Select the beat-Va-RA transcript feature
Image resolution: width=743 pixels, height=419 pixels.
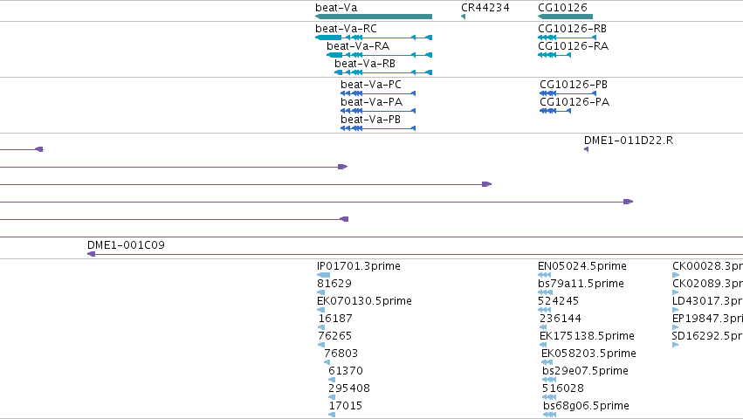coord(379,55)
